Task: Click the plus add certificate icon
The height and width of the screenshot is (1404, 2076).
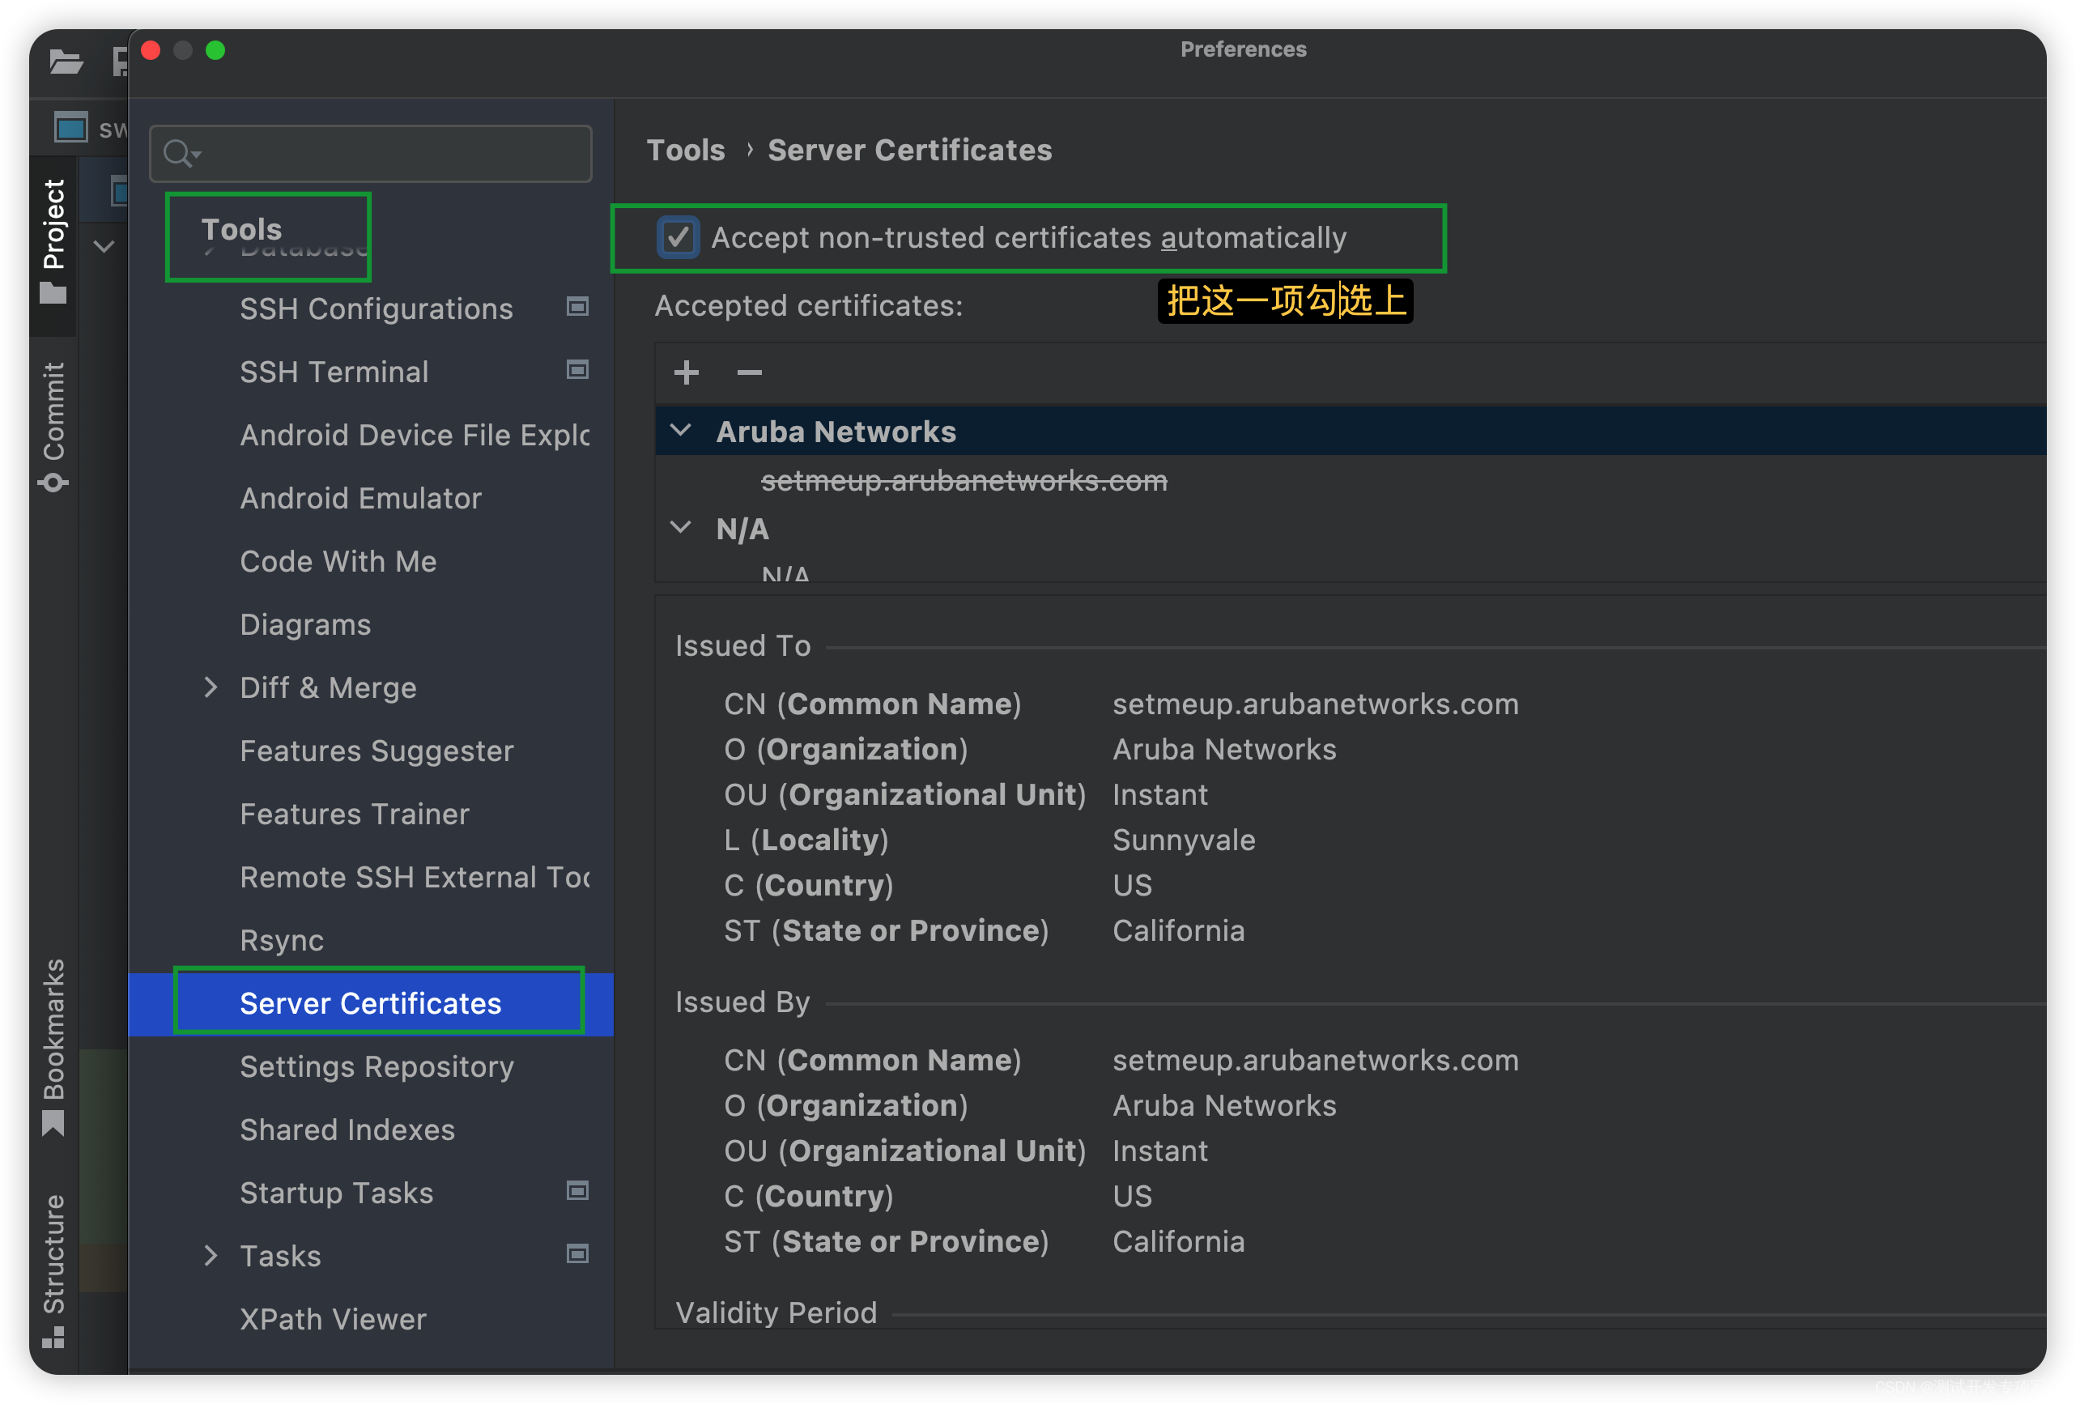Action: click(686, 372)
